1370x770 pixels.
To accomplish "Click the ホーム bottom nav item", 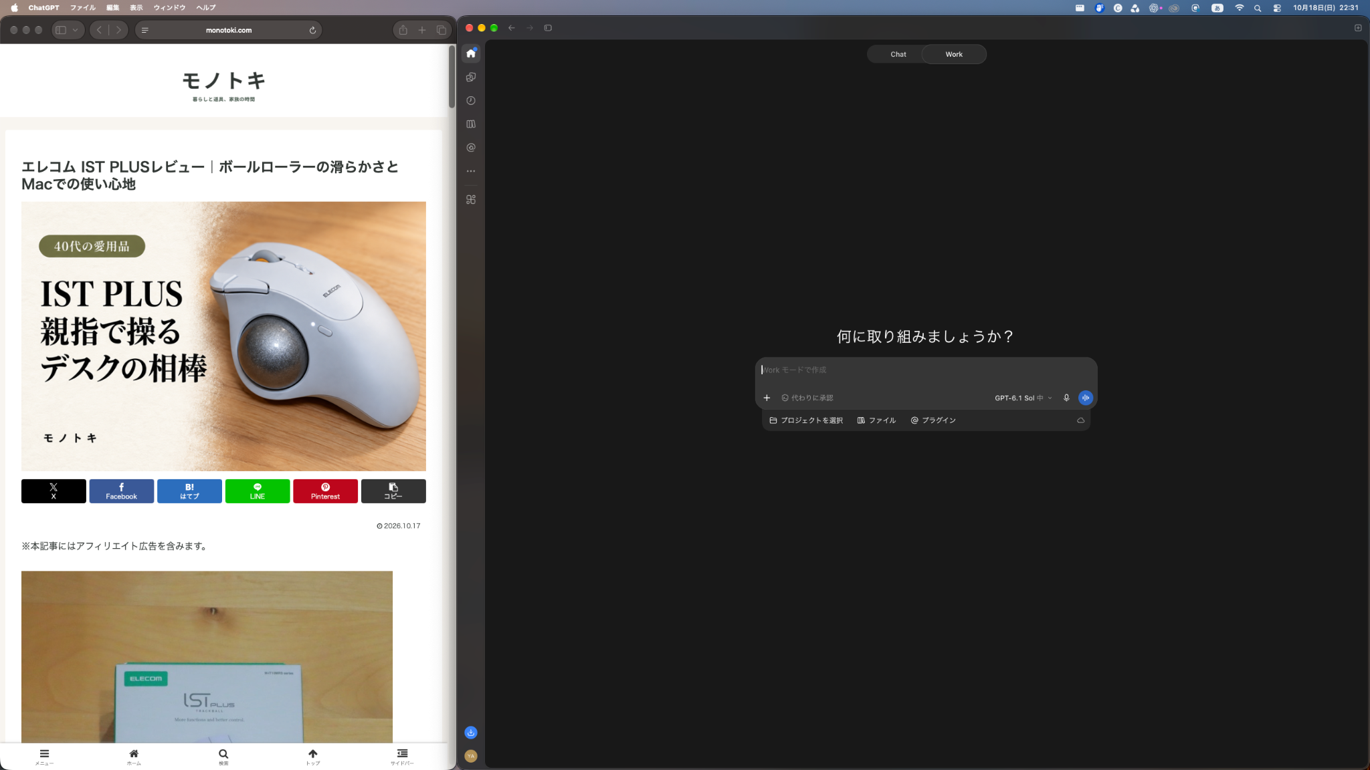I will [134, 757].
